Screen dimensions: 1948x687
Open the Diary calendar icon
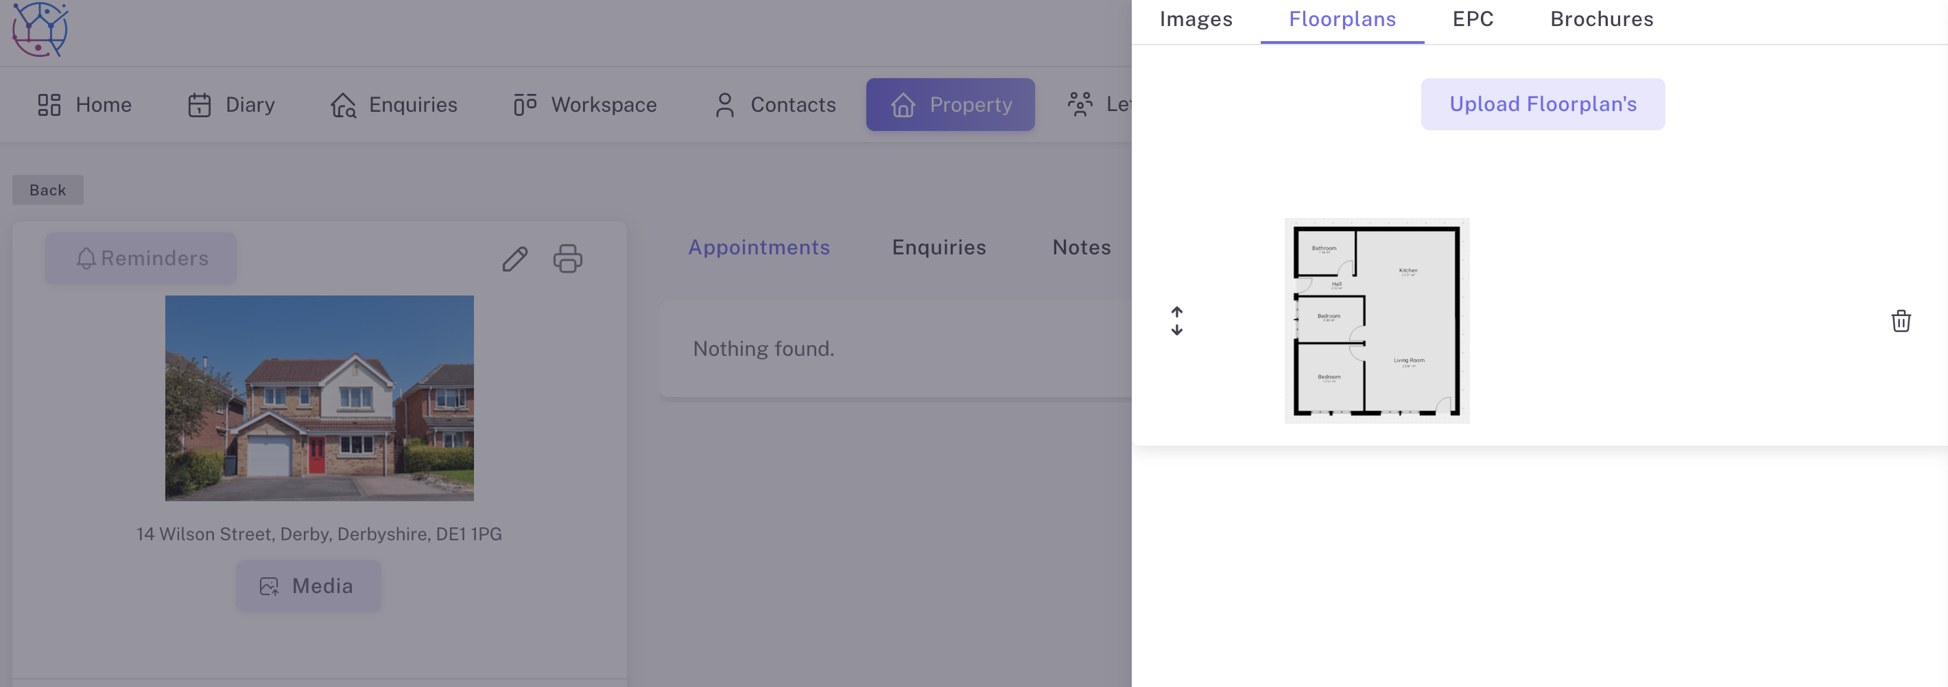click(198, 104)
